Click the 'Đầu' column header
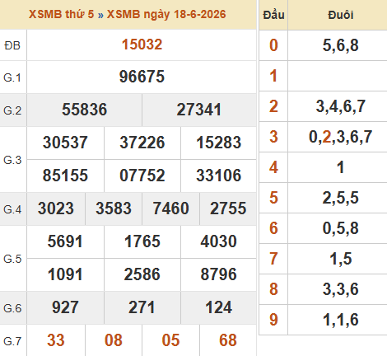 [273, 15]
